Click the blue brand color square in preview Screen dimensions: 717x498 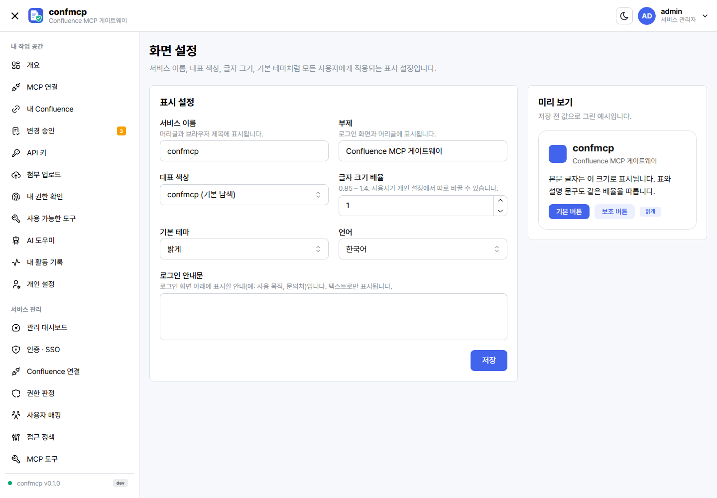pyautogui.click(x=558, y=154)
